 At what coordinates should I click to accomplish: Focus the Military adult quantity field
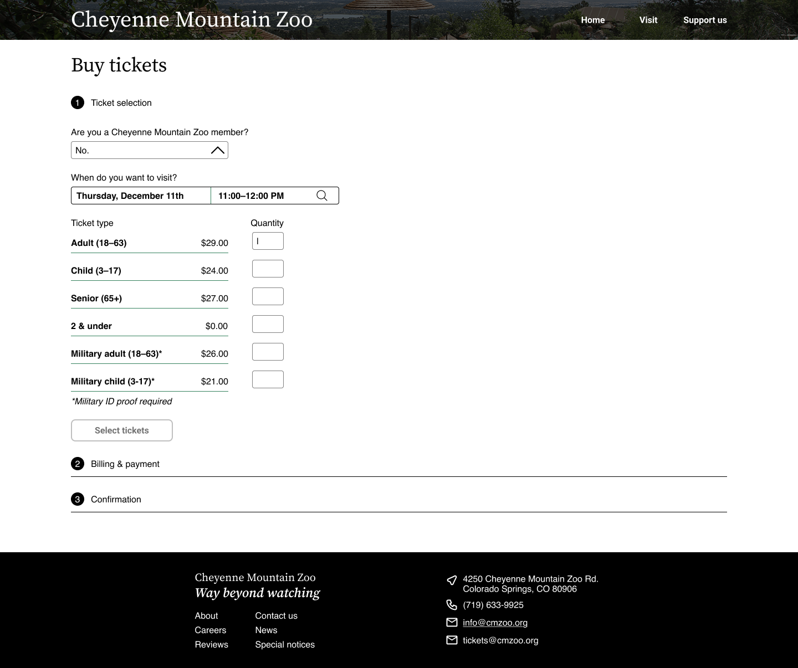click(x=268, y=352)
